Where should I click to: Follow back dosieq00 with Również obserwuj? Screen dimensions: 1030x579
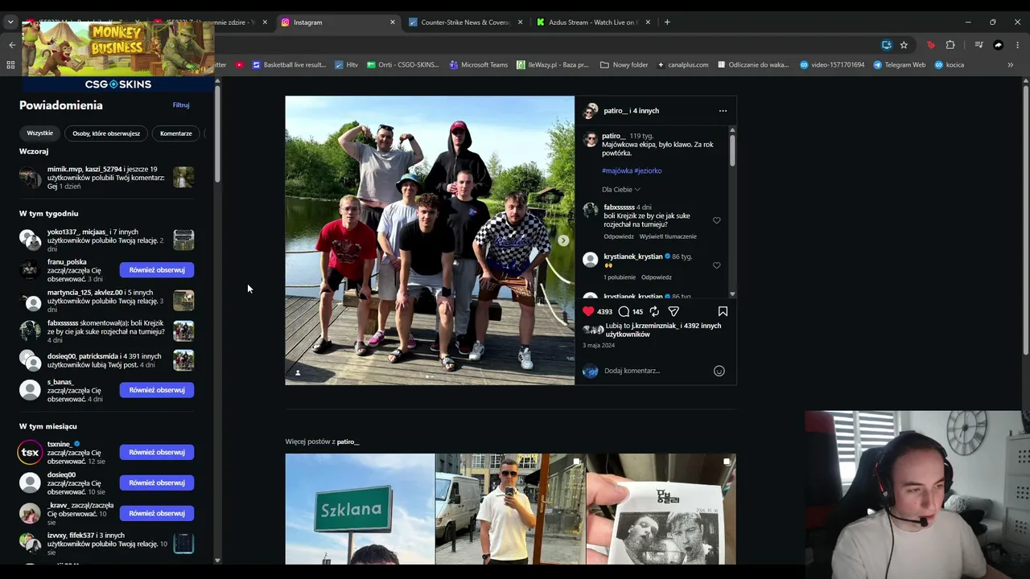point(157,482)
